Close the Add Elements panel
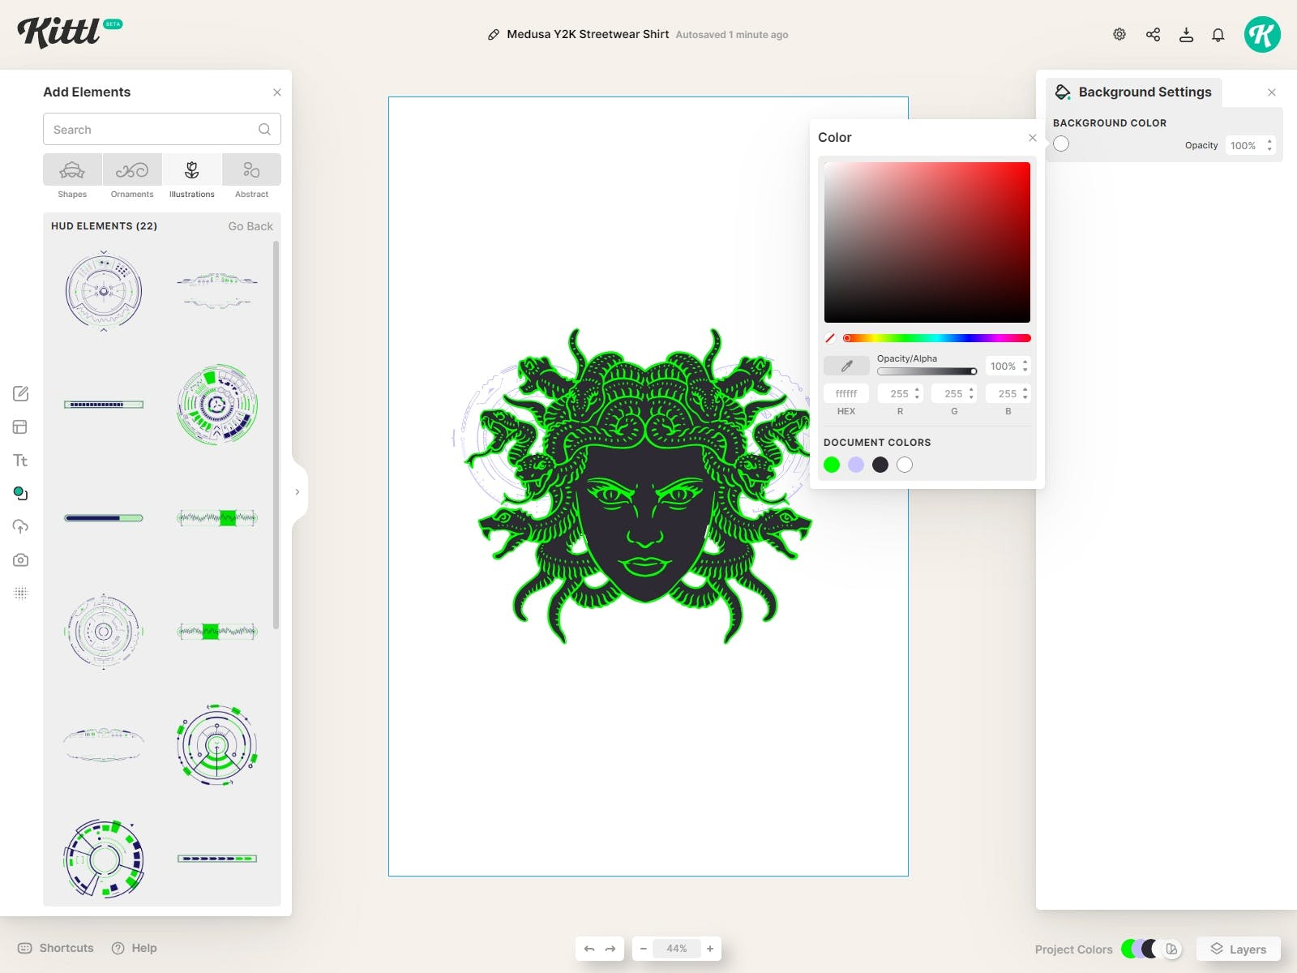This screenshot has height=973, width=1297. [x=277, y=92]
